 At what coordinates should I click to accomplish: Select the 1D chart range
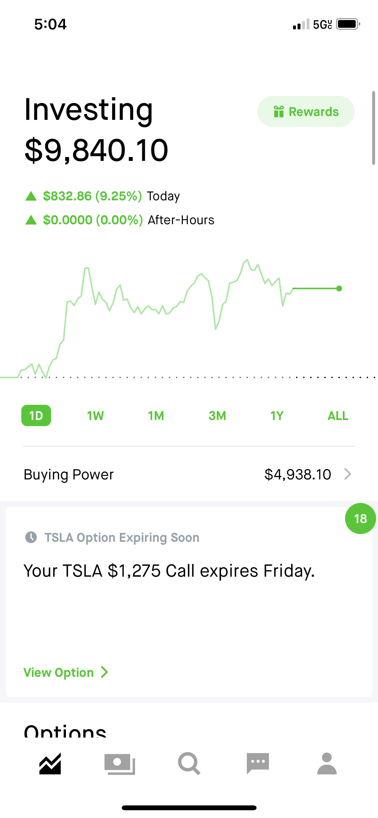[36, 415]
